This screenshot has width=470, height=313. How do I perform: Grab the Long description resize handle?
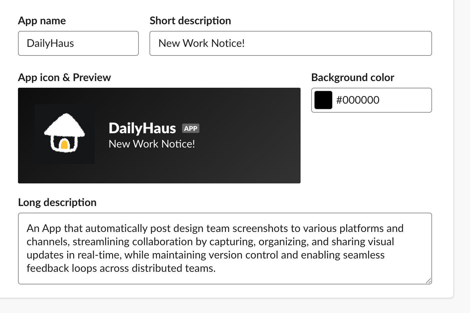coord(428,281)
